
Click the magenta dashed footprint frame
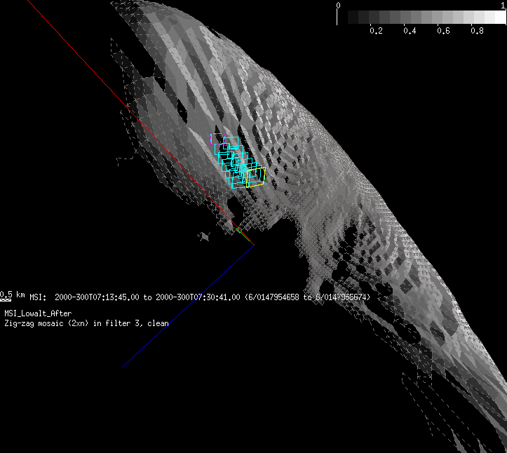tap(217, 139)
